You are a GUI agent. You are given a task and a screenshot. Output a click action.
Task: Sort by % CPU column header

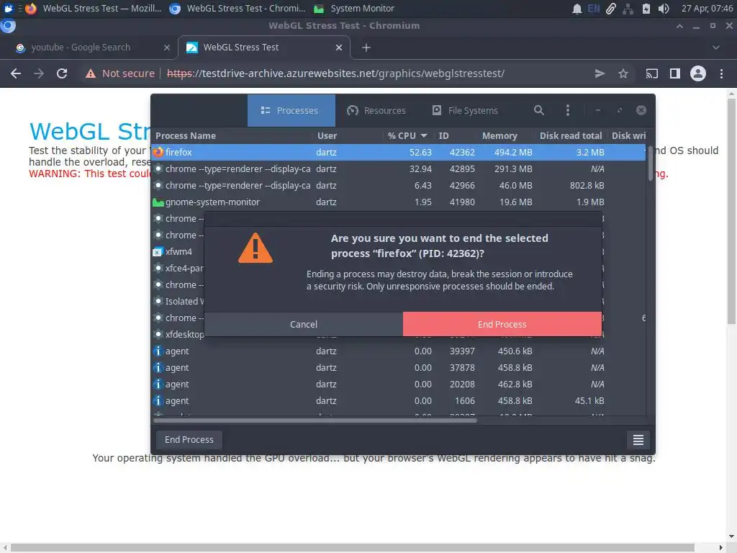[x=407, y=136]
